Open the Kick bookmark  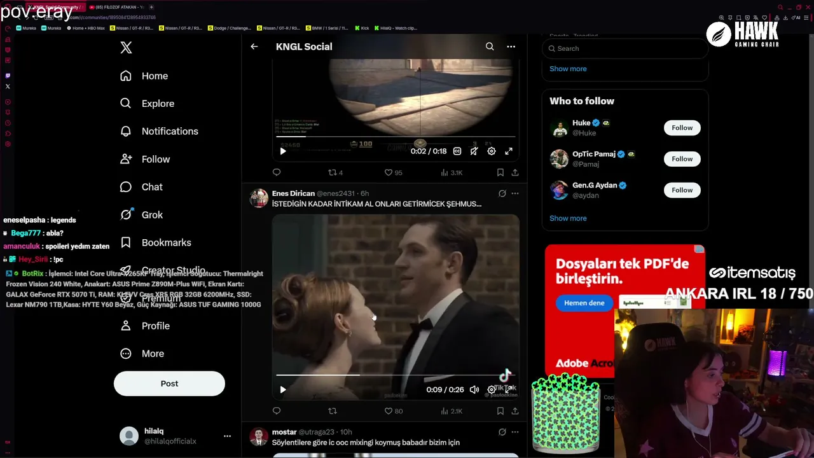[x=362, y=28]
